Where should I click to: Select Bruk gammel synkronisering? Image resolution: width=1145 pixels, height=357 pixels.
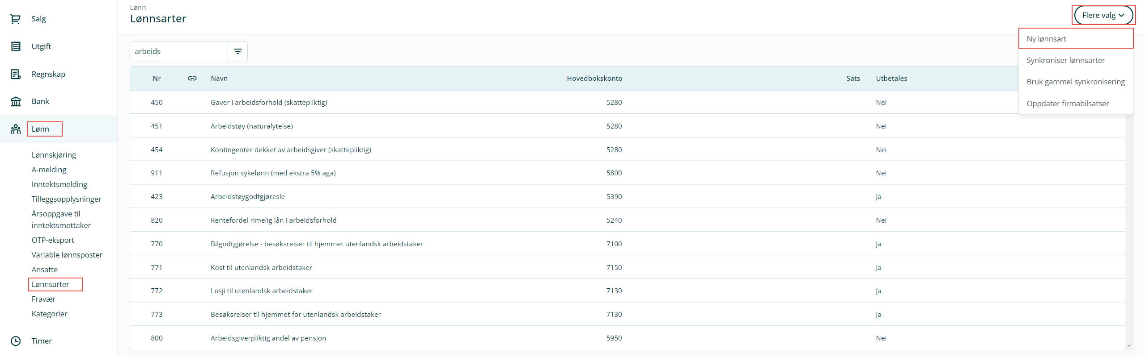click(x=1076, y=82)
